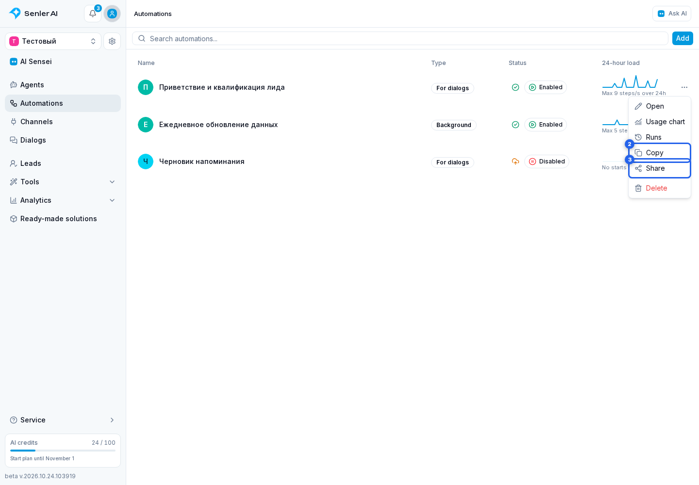Open the notifications bell
The image size is (699, 485).
93,14
